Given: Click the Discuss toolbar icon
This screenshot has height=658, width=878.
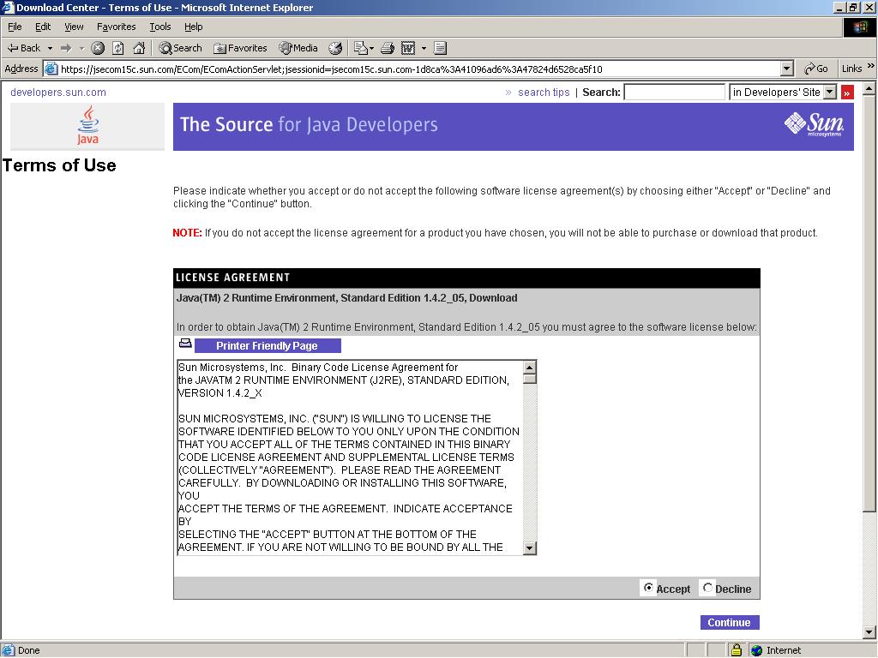Looking at the screenshot, I should click(440, 48).
